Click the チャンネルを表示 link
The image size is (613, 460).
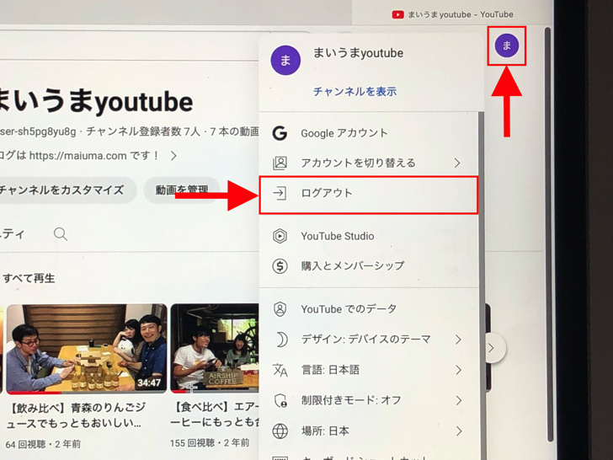[x=354, y=91]
